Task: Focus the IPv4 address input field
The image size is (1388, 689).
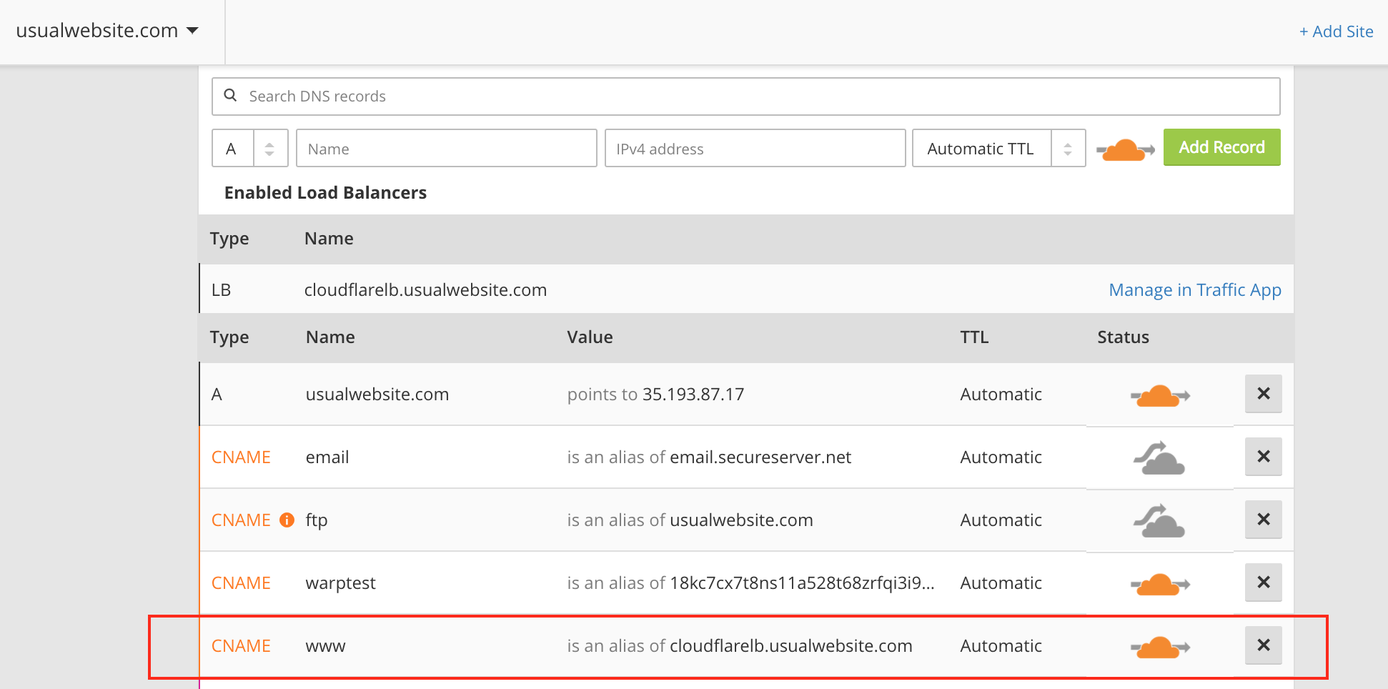Action: [x=755, y=148]
